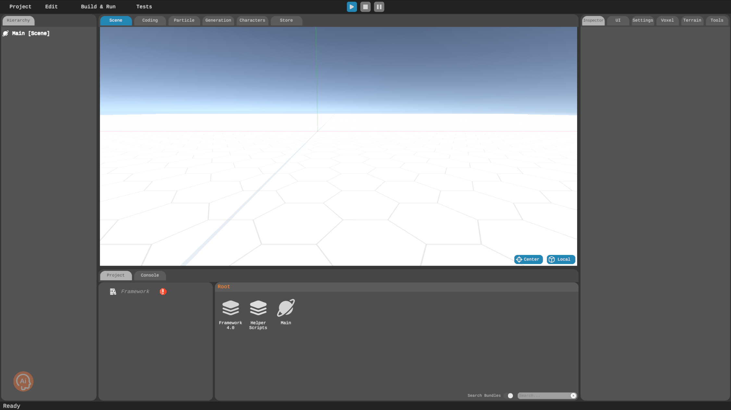The width and height of the screenshot is (731, 410).
Task: Switch to the Terrain tab
Action: (x=692, y=20)
